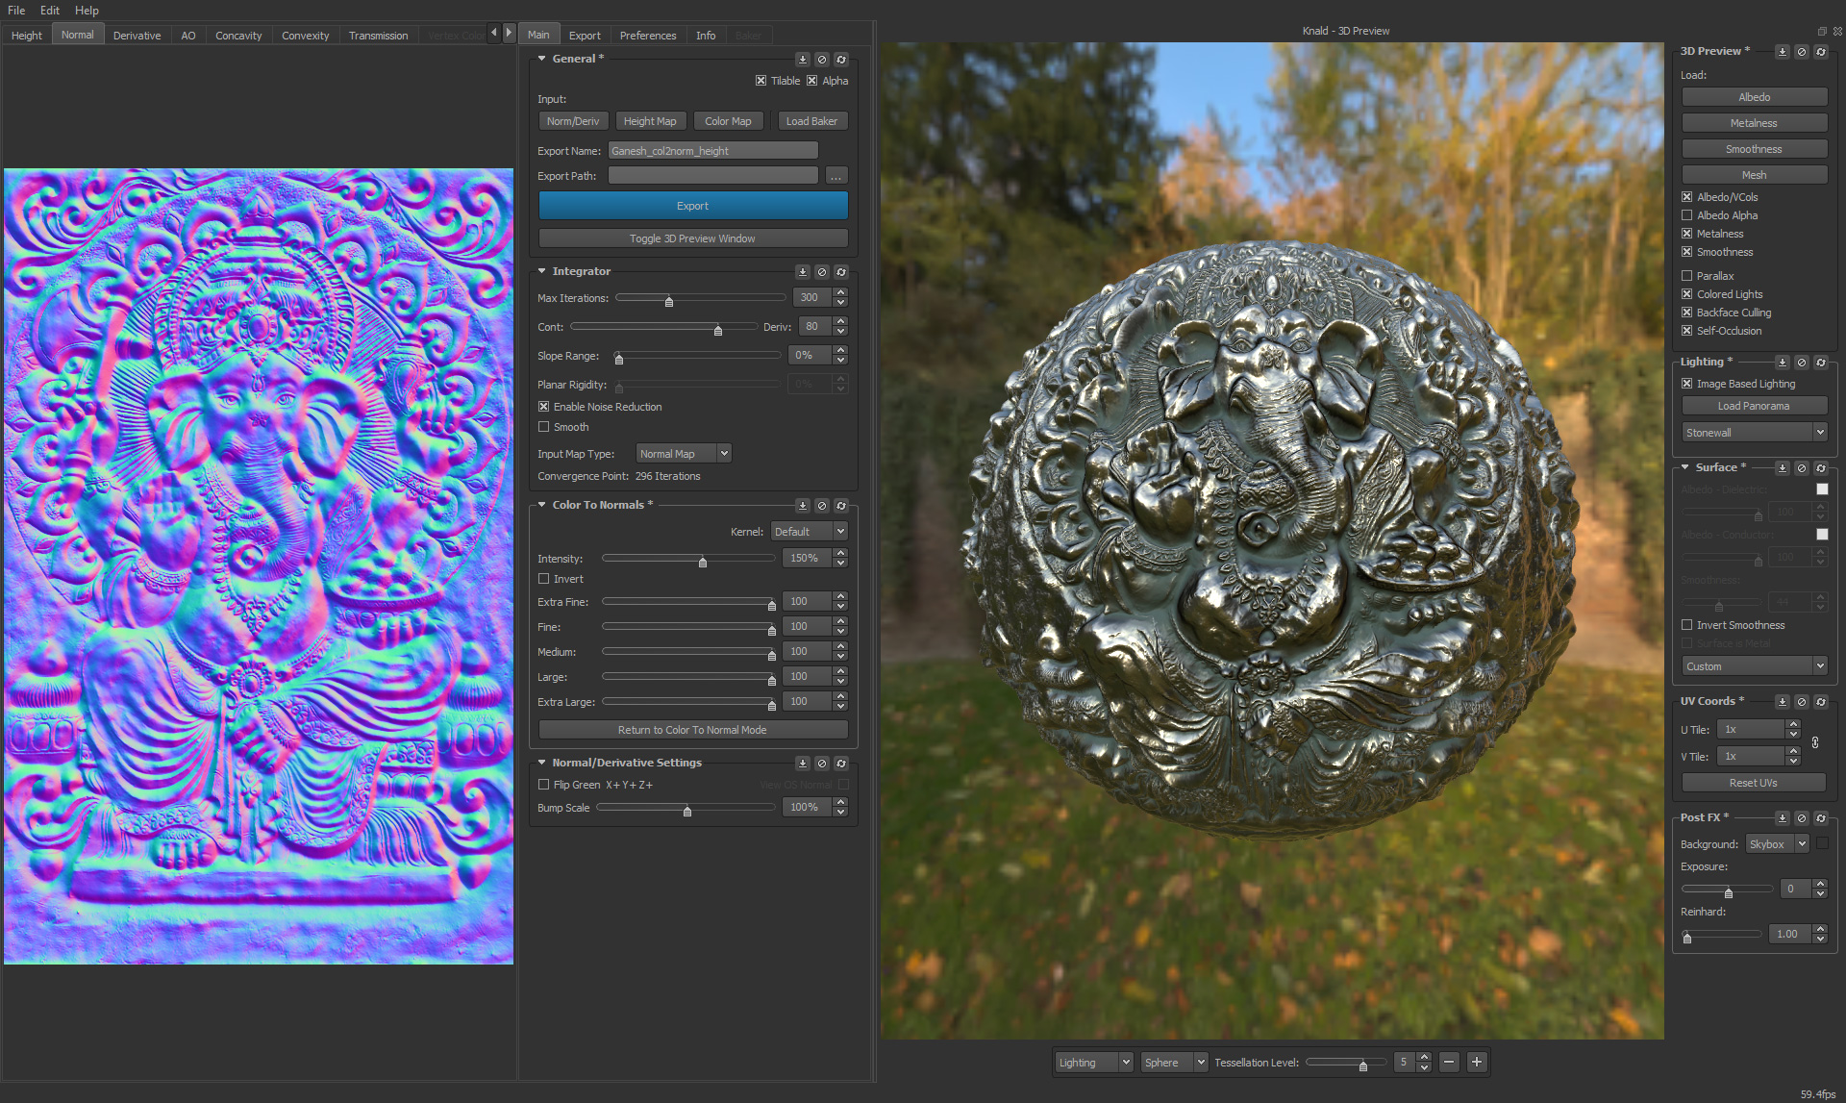
Task: Check Invert Smoothness option
Action: click(x=1687, y=625)
